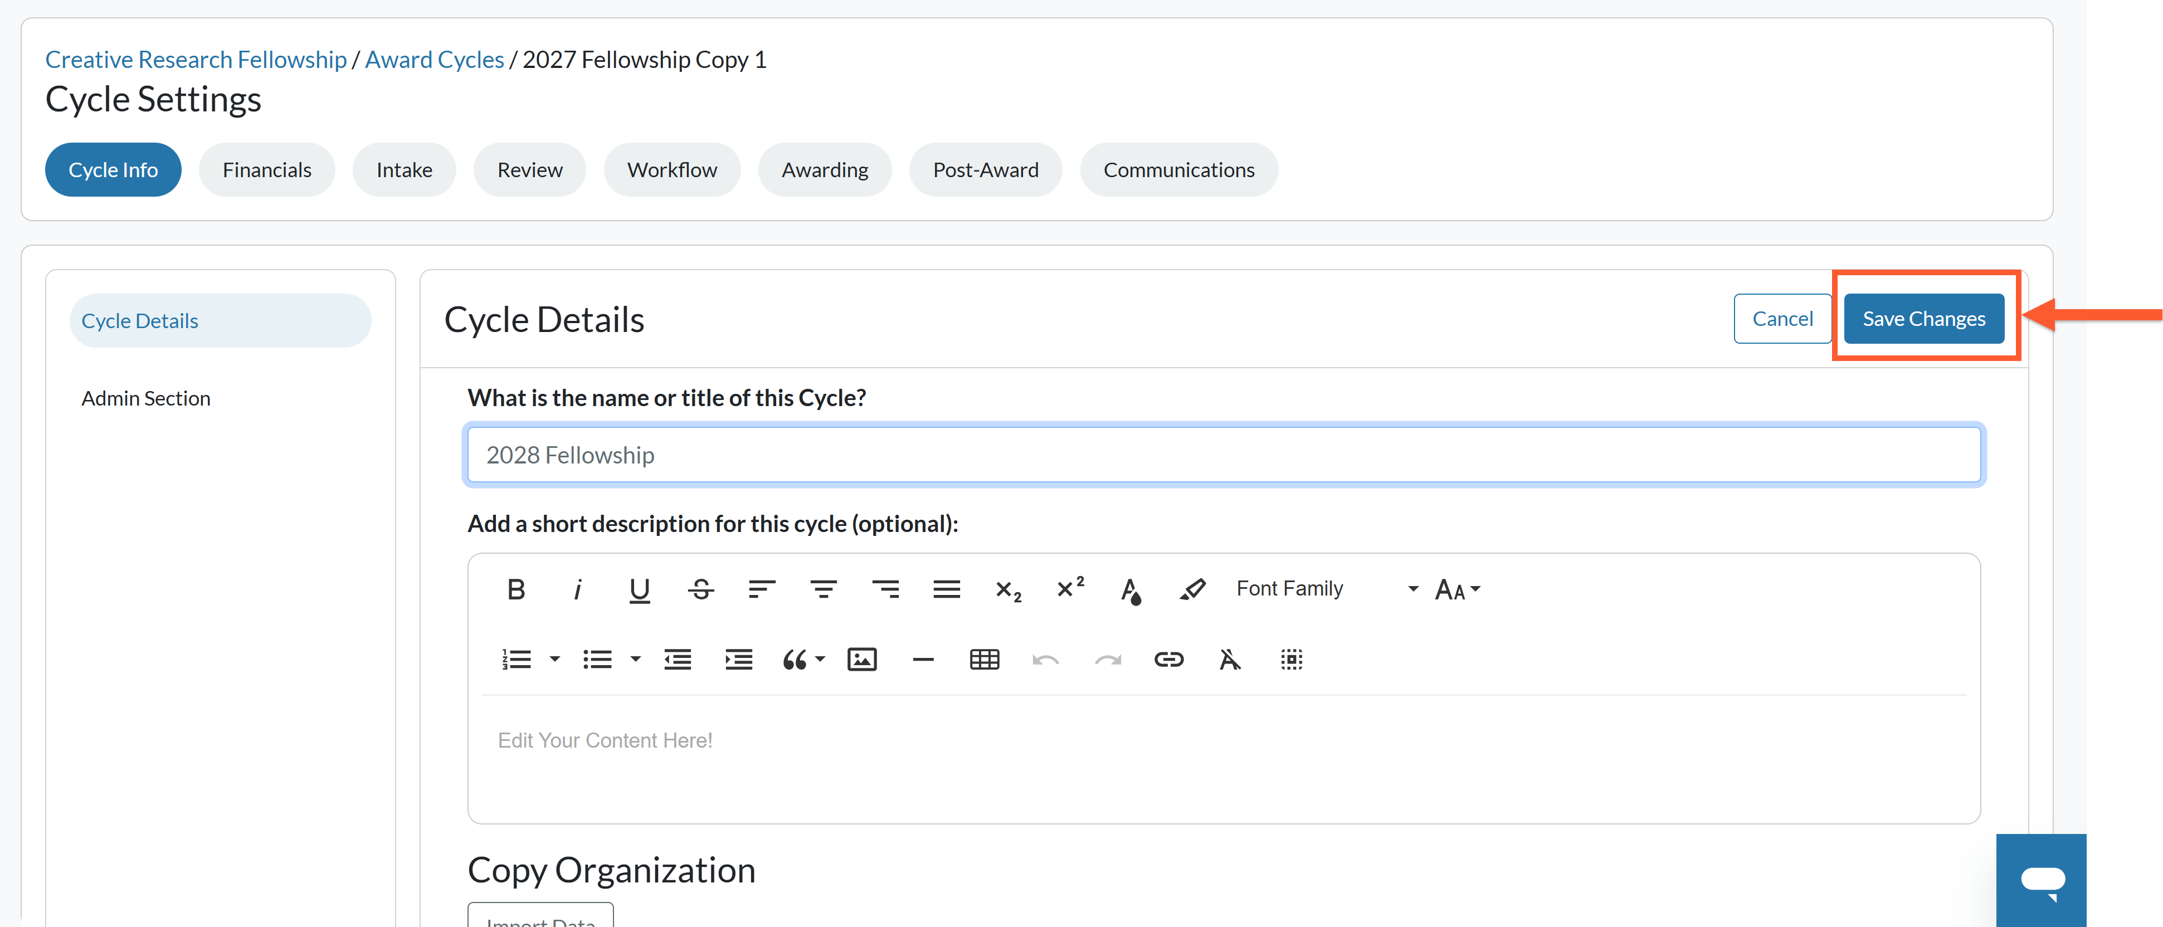
Task: Undo the last editor change
Action: [1045, 660]
